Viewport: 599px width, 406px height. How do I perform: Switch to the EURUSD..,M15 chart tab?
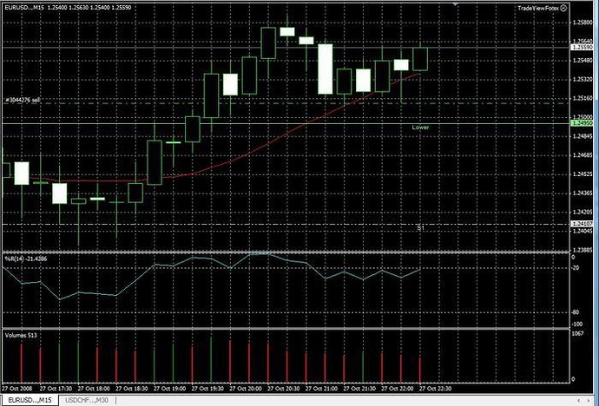30,400
